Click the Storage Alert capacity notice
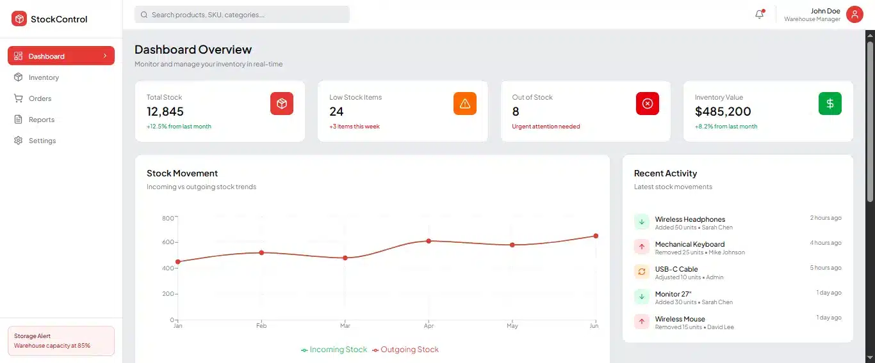 [61, 341]
